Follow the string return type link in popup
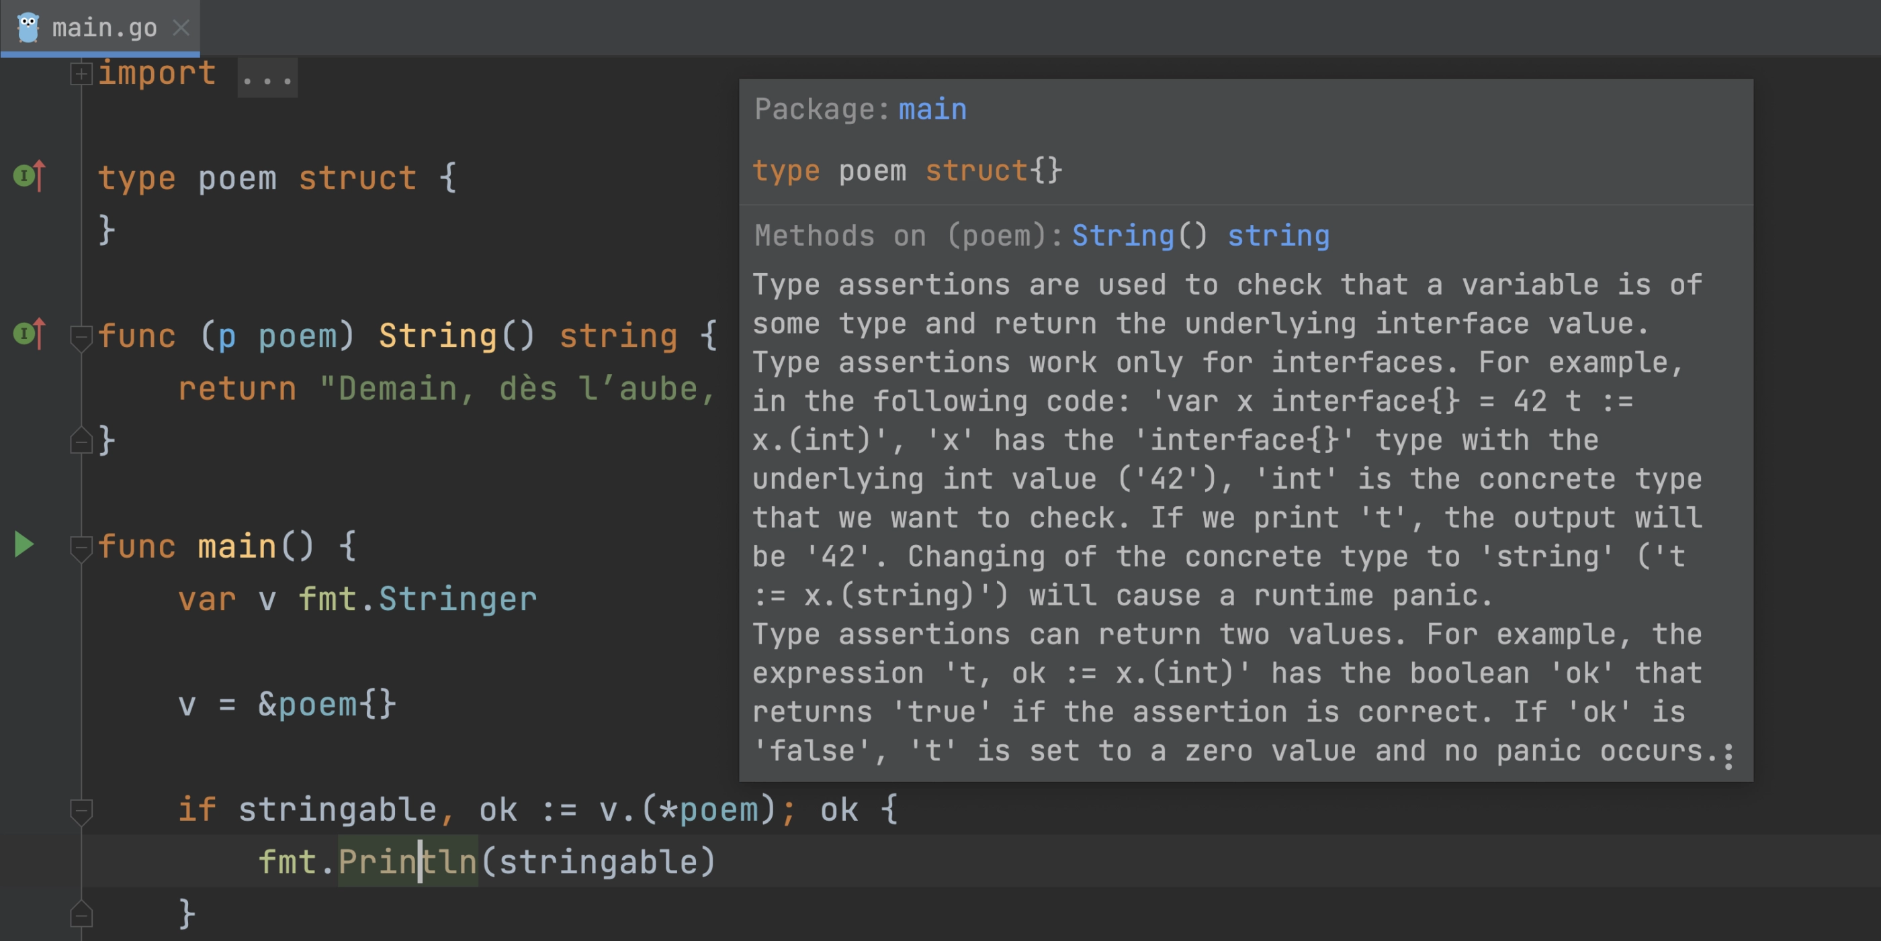The width and height of the screenshot is (1881, 941). click(1278, 236)
